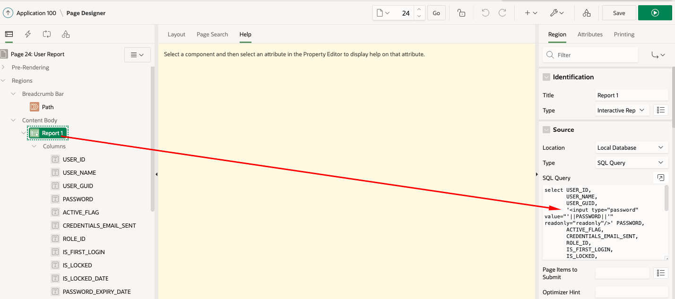Image resolution: width=675 pixels, height=299 pixels.
Task: Collapse the Regions node
Action: (x=3, y=80)
